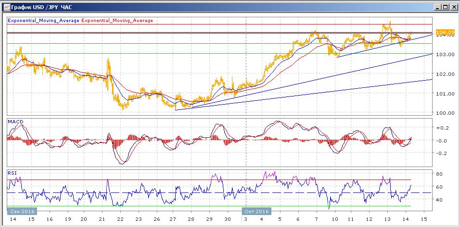Click date 10 on the time axis
Image resolution: width=460 pixels, height=228 pixels.
click(x=333, y=219)
